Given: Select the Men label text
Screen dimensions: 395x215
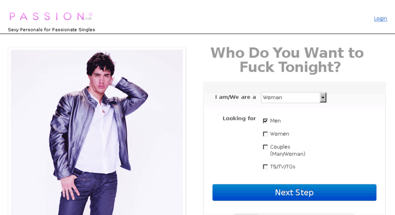Looking at the screenshot, I should 276,121.
